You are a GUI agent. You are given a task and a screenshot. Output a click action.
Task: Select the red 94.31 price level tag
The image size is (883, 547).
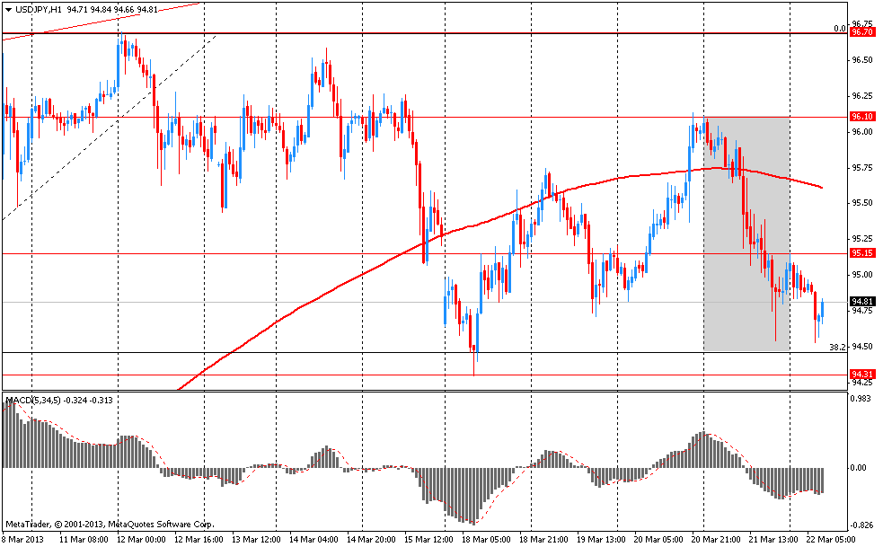(862, 374)
